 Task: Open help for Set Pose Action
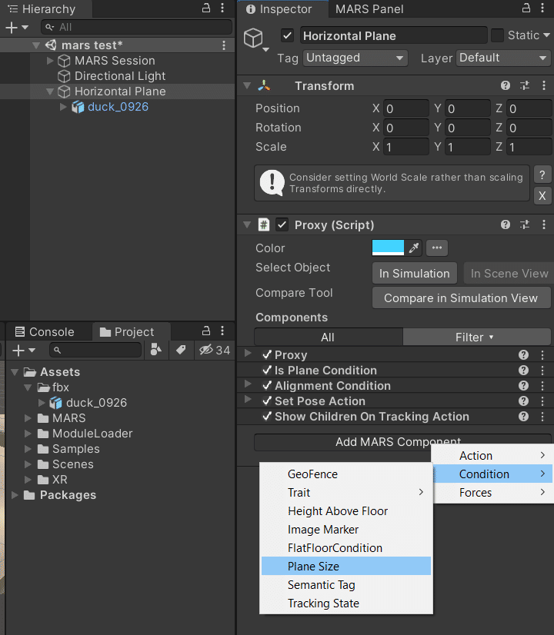tap(523, 401)
